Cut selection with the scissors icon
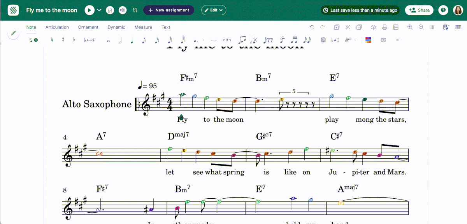 (x=348, y=27)
